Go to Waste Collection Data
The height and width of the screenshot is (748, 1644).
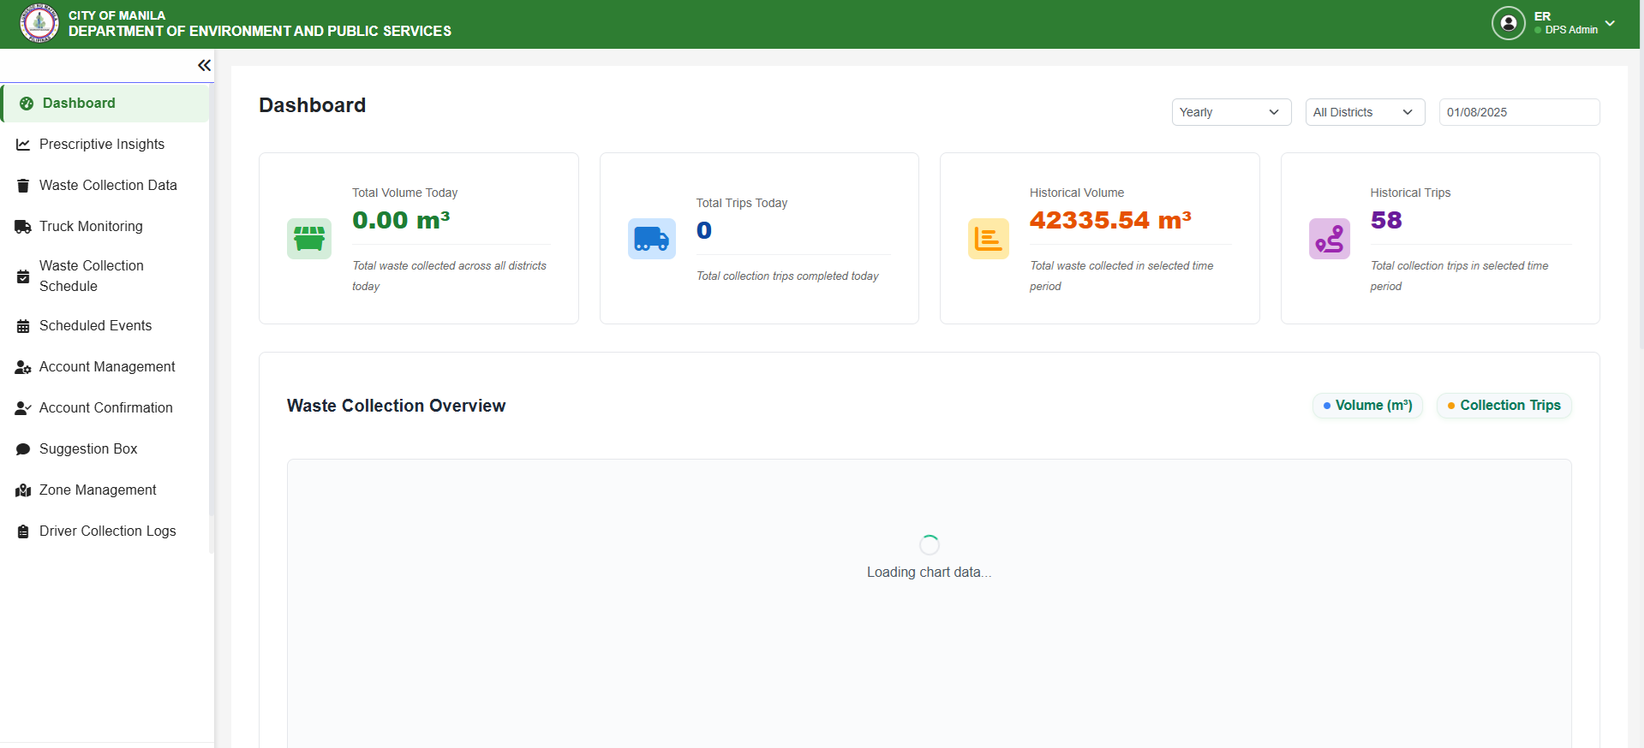click(105, 186)
